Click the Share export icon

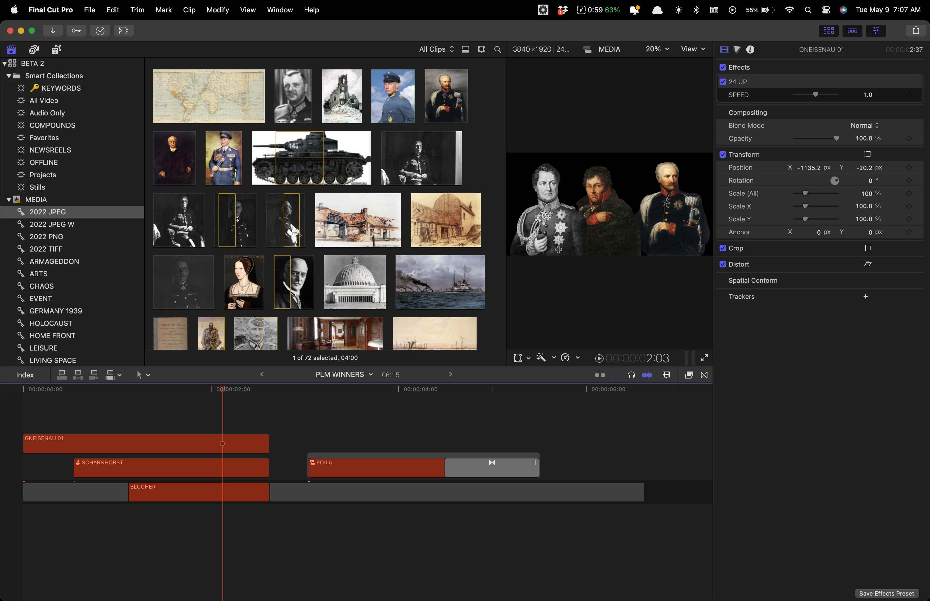tap(915, 30)
